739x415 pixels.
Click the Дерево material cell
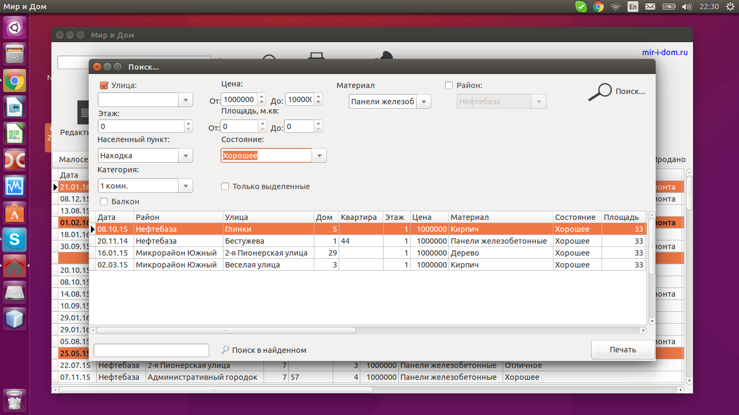coord(501,253)
